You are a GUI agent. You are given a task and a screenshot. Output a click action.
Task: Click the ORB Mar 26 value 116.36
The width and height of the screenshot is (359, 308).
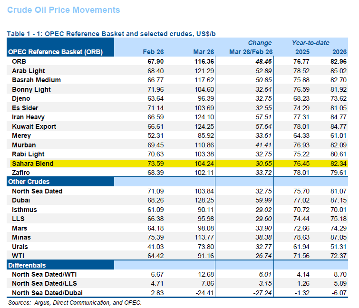pyautogui.click(x=204, y=61)
